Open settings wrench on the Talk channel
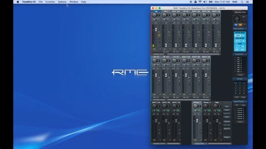The width and height of the screenshot is (266, 149). coord(159,38)
